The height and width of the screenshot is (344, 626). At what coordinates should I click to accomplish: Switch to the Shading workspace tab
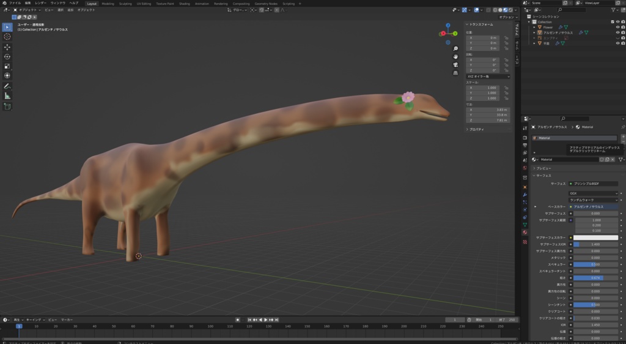pyautogui.click(x=185, y=4)
